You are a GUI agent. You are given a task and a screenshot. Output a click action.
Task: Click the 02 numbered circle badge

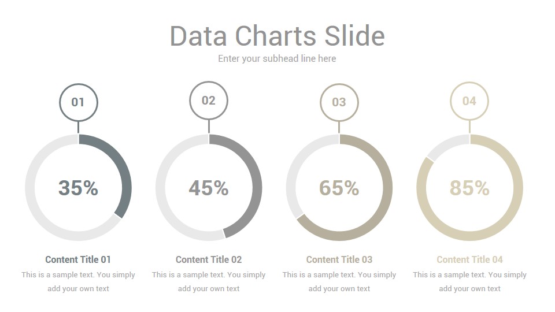pyautogui.click(x=209, y=101)
